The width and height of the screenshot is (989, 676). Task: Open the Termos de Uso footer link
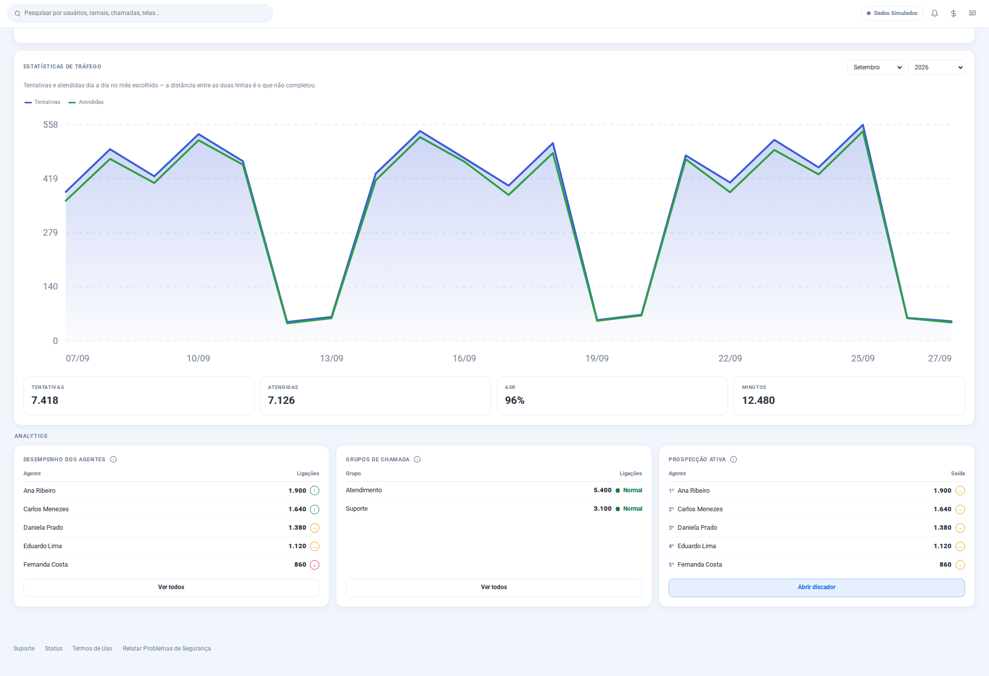(92, 649)
